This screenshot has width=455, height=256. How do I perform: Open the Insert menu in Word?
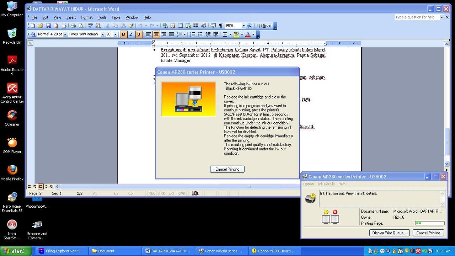[71, 17]
